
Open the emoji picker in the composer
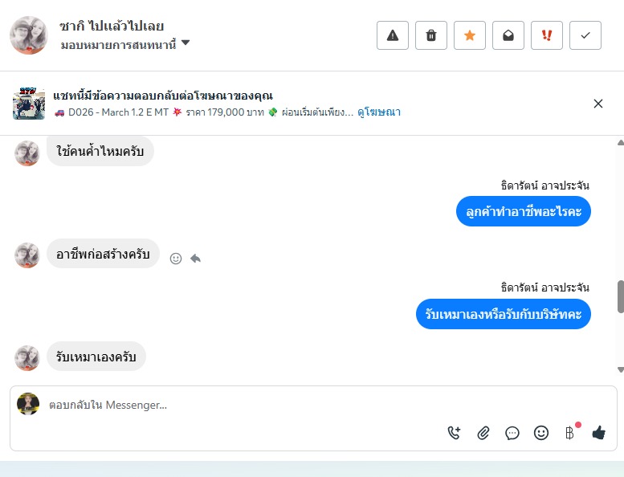(541, 433)
